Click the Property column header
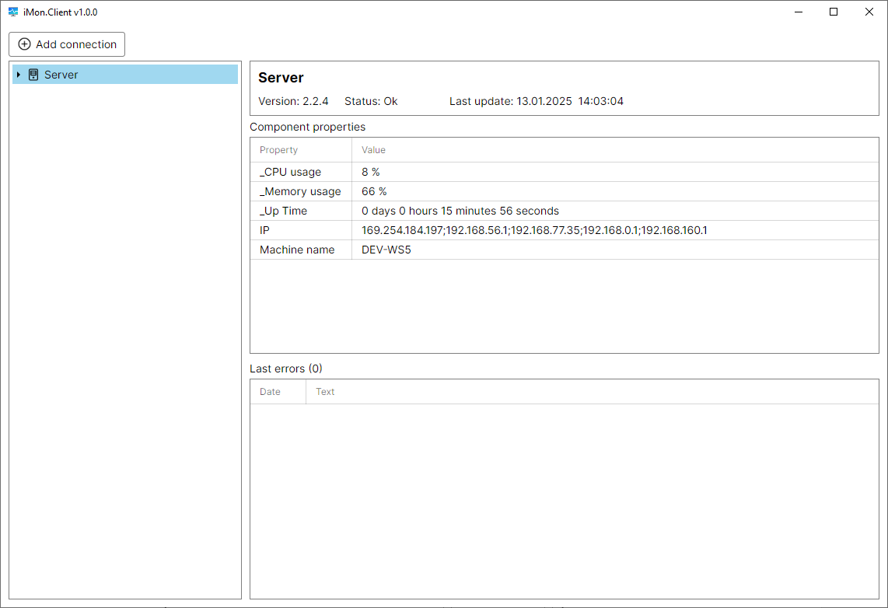Viewport: 888px width, 608px height. pos(278,150)
